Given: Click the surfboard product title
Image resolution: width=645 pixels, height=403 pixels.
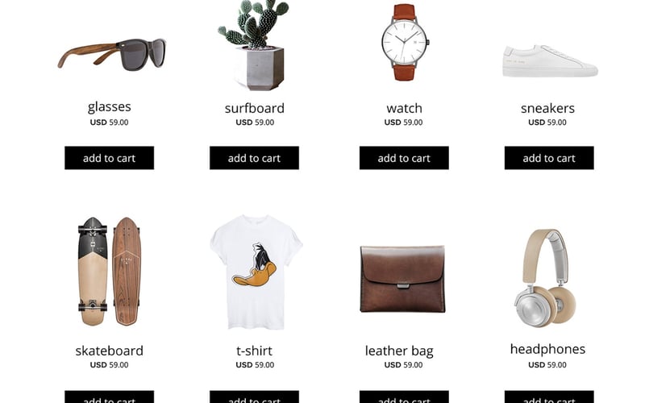Looking at the screenshot, I should pyautogui.click(x=255, y=108).
